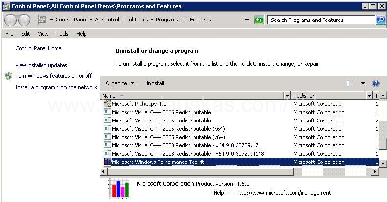
Task: Click the change view icon
Action: click(351, 83)
